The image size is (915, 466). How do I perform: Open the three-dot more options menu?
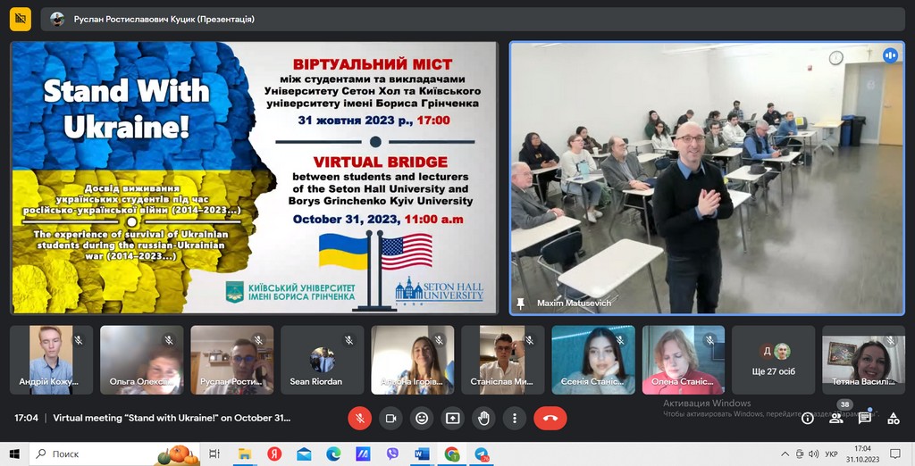[x=514, y=418]
